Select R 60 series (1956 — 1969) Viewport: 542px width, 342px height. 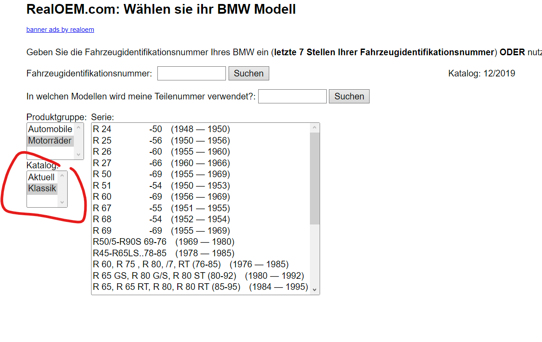coord(161,197)
